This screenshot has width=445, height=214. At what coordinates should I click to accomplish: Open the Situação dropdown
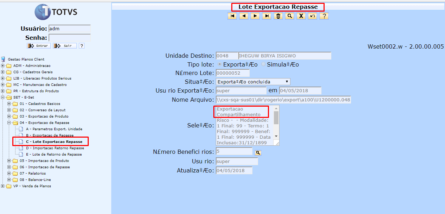point(253,82)
